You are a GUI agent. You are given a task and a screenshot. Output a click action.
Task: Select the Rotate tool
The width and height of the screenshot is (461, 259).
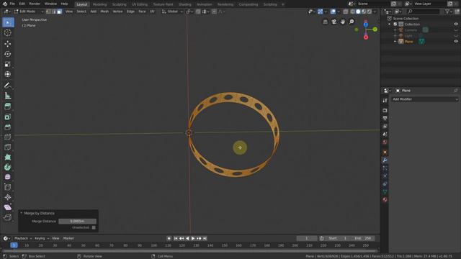pos(8,54)
